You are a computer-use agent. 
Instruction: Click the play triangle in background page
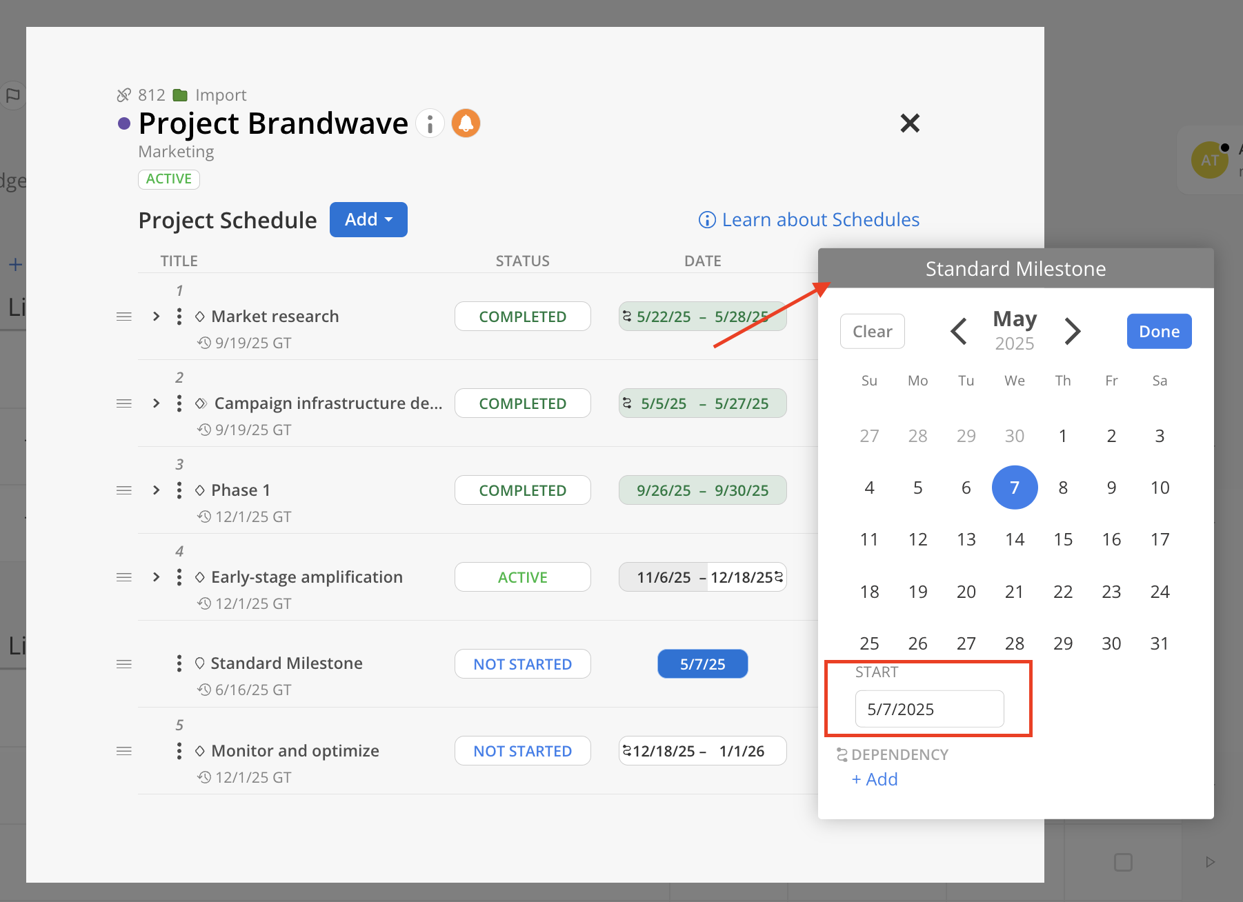[x=1210, y=862]
